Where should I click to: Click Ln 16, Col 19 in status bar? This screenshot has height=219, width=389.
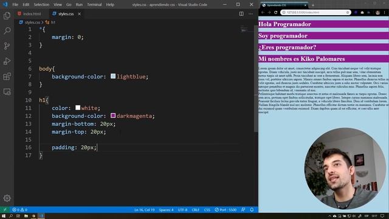(x=145, y=210)
